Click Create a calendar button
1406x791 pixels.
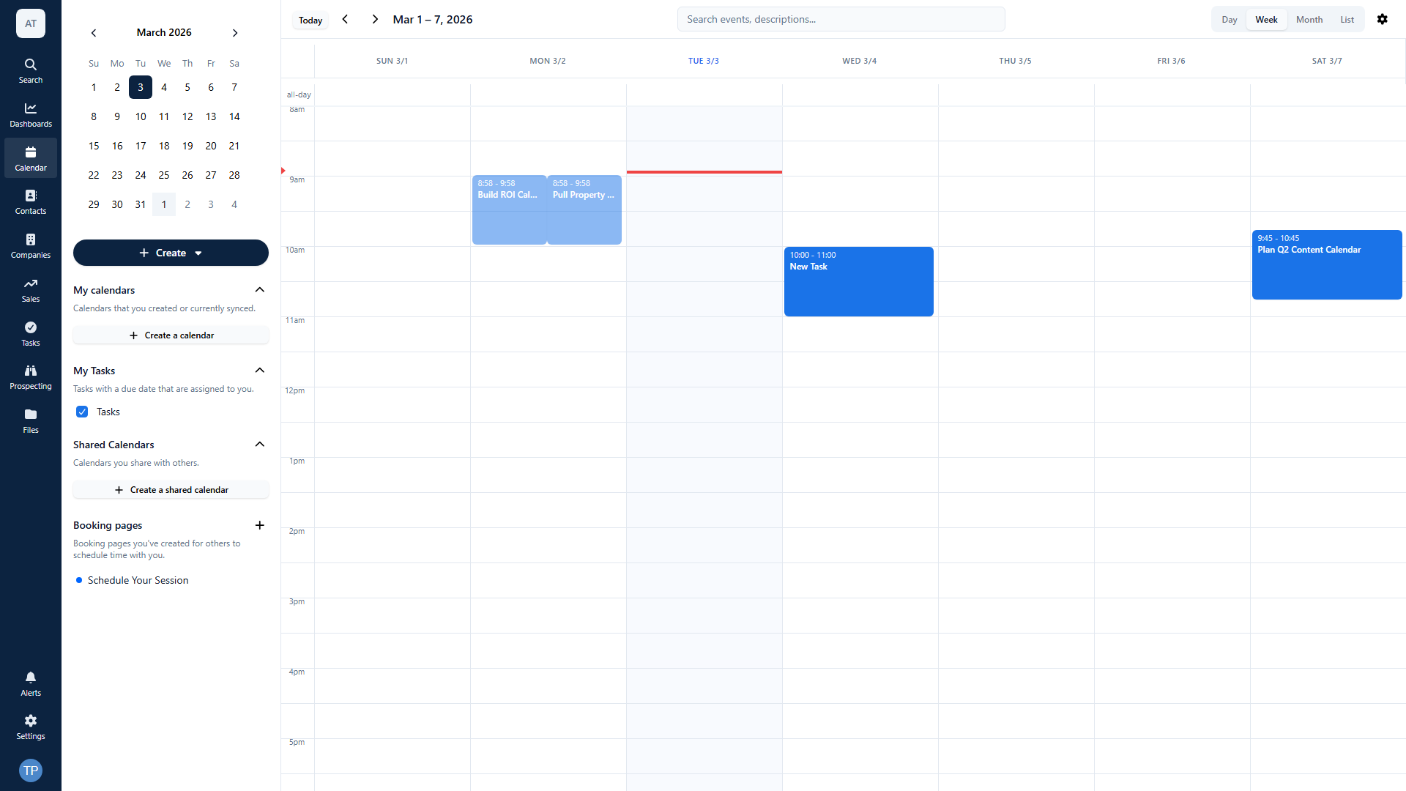(171, 335)
